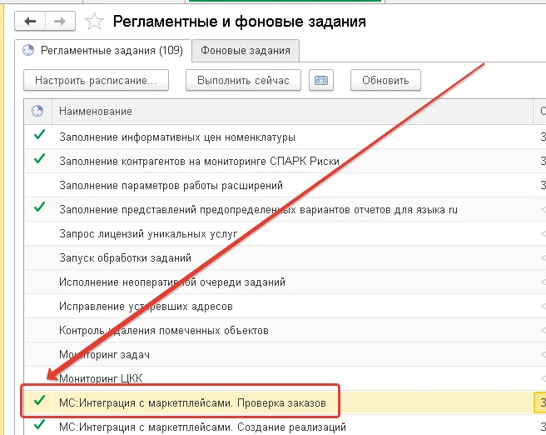Click checkmark next to Заполнение информативных цен

[37, 136]
